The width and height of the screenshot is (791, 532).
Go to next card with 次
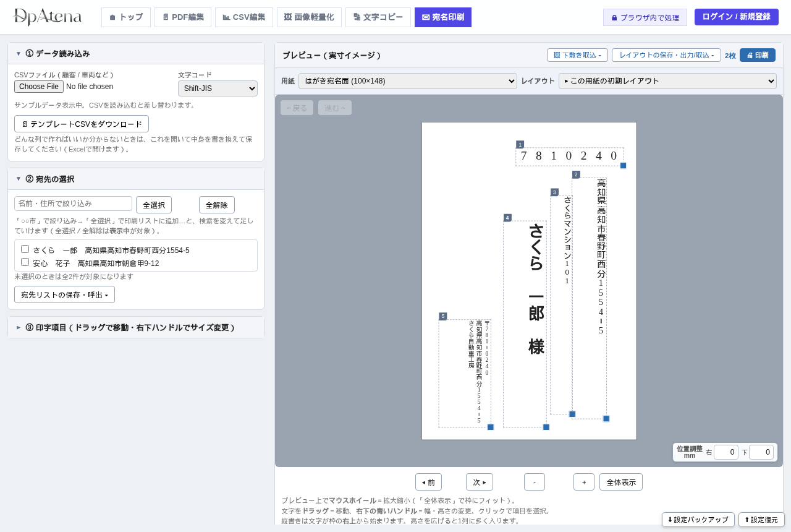[480, 482]
